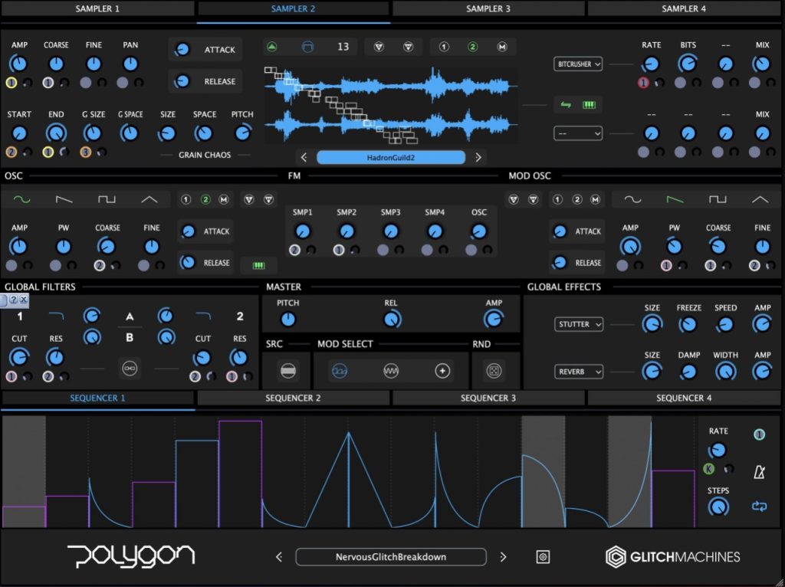Select the MOD OSC sine waveform icon
Image resolution: width=785 pixels, height=587 pixels.
[x=632, y=200]
